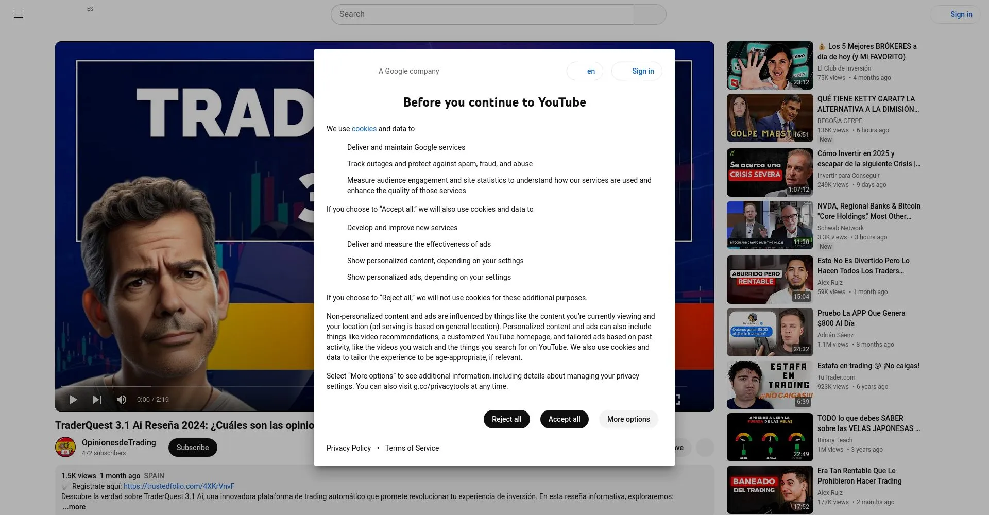Subscribe to OpinionesdeTrading channel

click(x=193, y=448)
